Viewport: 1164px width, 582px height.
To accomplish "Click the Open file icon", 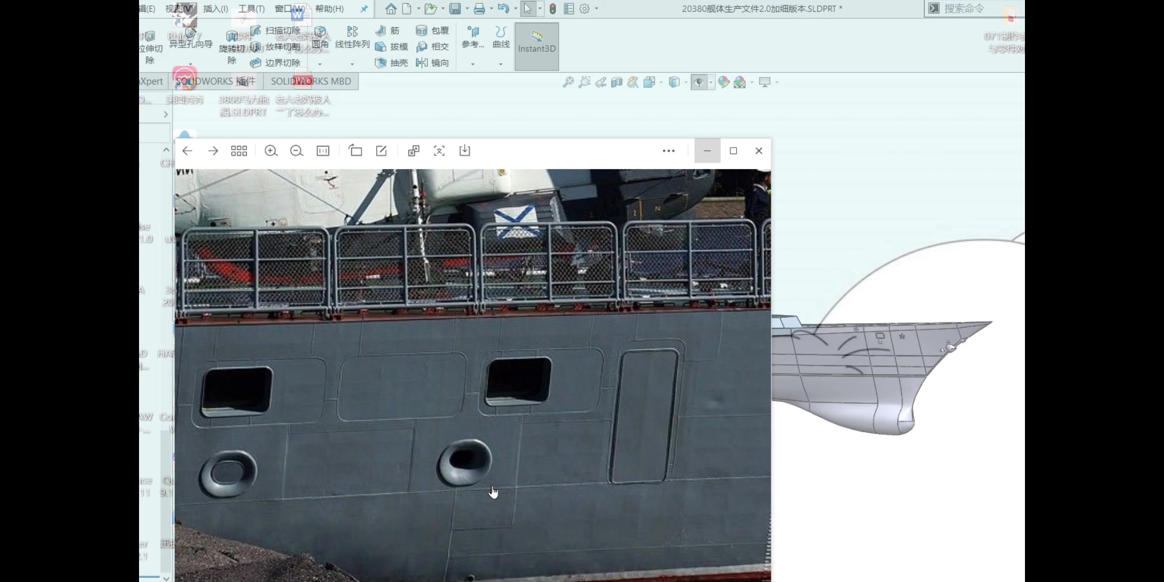I will click(x=430, y=9).
